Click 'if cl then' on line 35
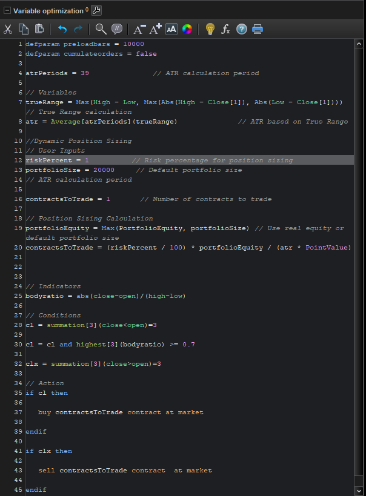Image resolution: width=366 pixels, height=496 pixels. (47, 393)
